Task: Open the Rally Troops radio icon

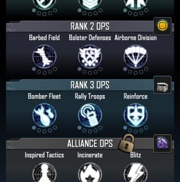Action: pos(90,115)
